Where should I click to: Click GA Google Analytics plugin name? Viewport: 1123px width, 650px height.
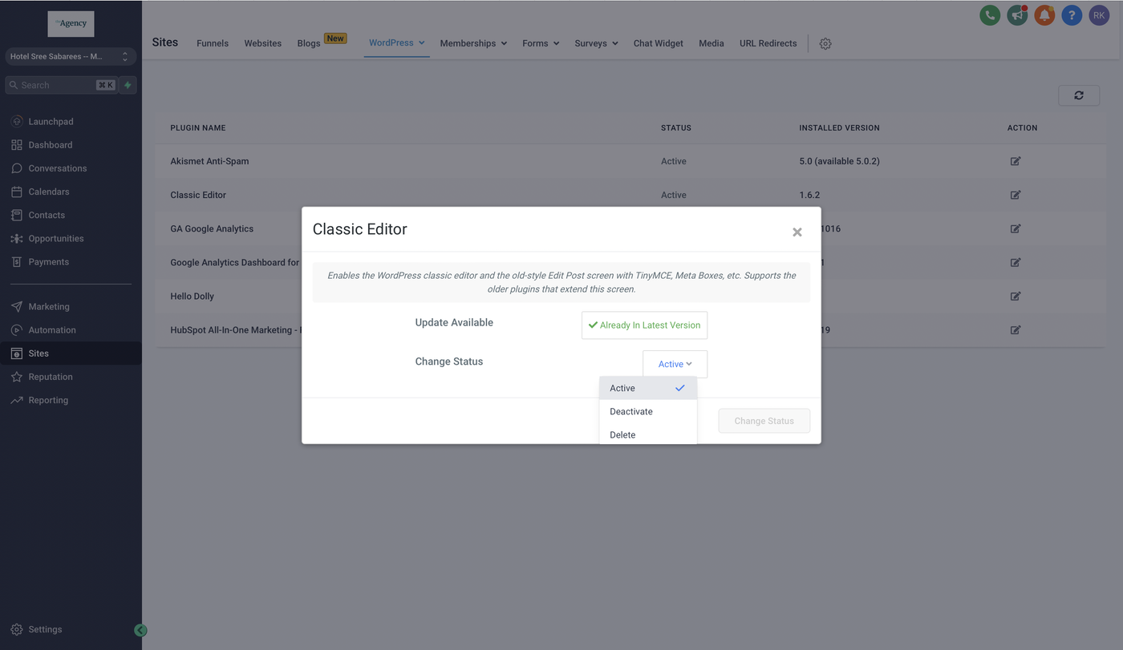(212, 228)
